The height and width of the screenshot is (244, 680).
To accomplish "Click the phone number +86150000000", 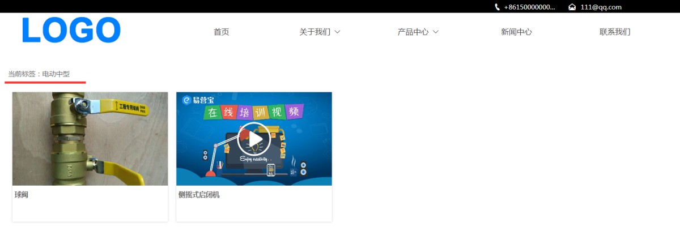I will pyautogui.click(x=529, y=7).
